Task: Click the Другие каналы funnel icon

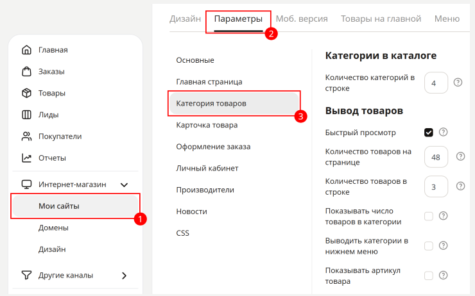Action: pyautogui.click(x=26, y=275)
